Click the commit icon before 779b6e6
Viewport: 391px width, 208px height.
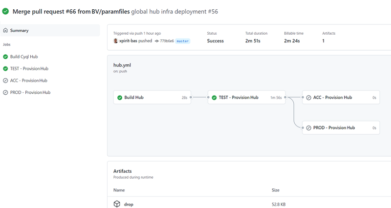coord(156,41)
